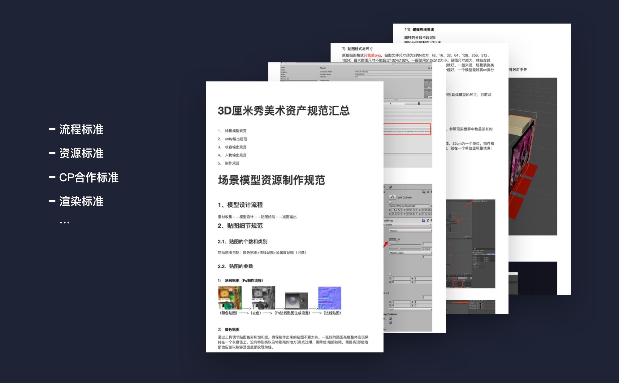Viewport: 619px width, 383px height.
Task: Click heading 11) 建模布线要求
Action: (419, 29)
